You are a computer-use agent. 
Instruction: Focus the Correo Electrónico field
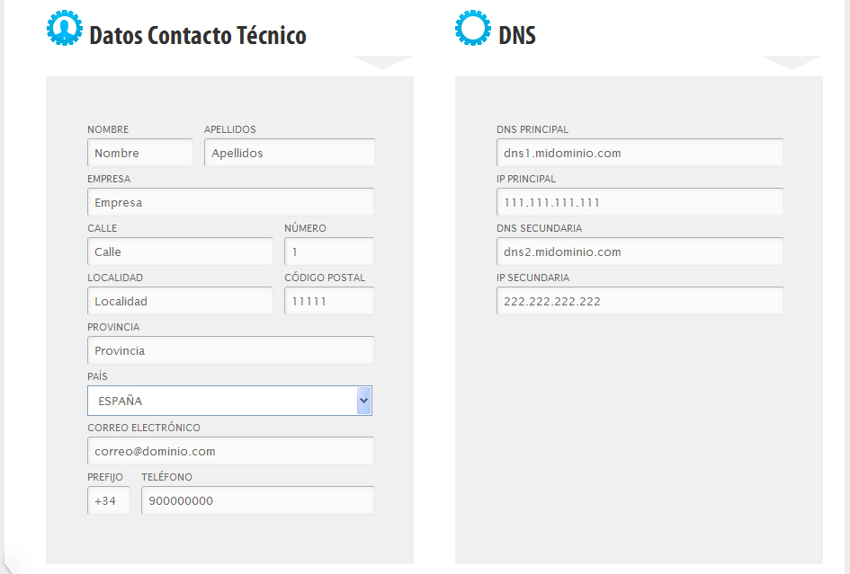230,451
